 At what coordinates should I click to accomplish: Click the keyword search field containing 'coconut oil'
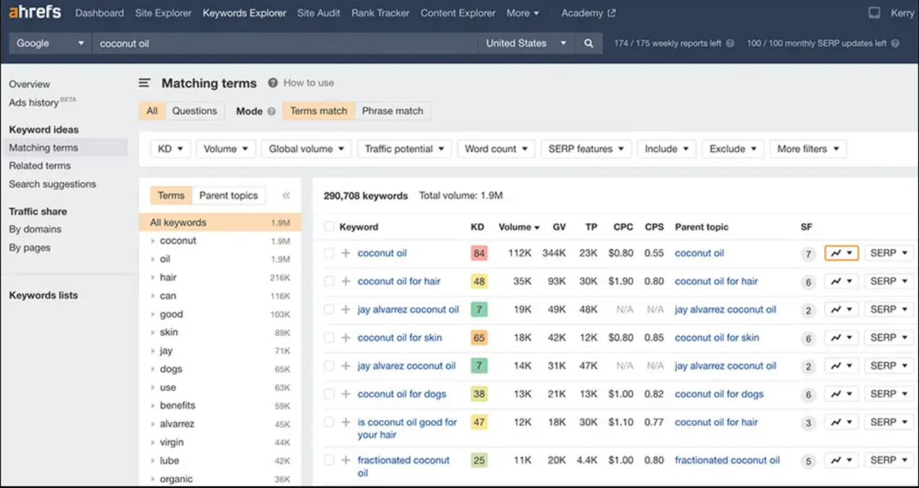(x=285, y=43)
